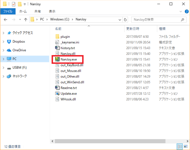Click the NanJoy.exe application icon

57,59
